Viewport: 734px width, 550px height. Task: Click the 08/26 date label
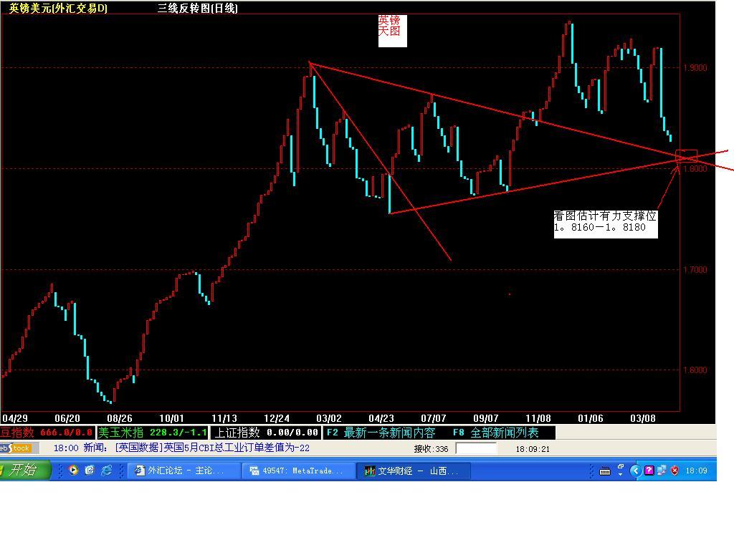click(120, 418)
